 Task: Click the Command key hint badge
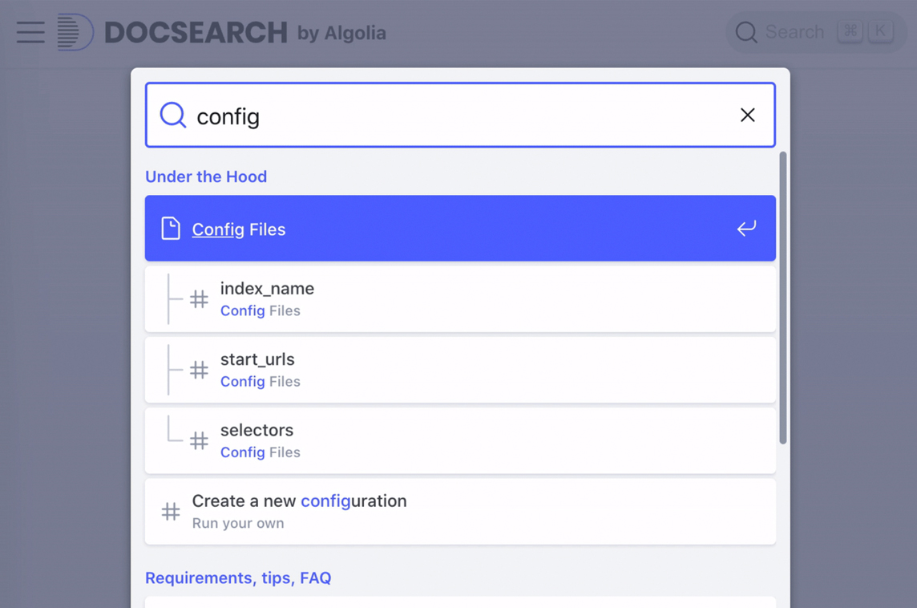850,31
